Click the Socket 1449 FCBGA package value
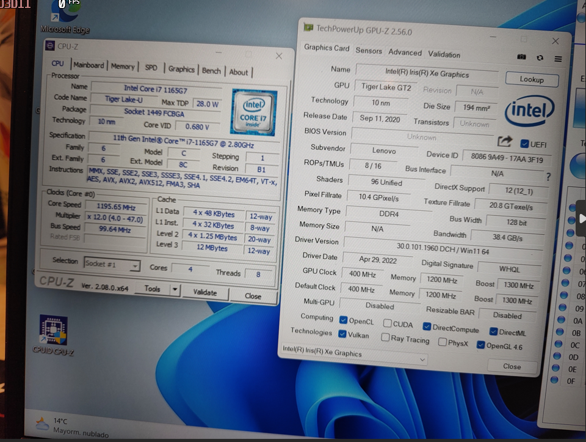Viewport: 586px width, 442px height. pos(154,112)
